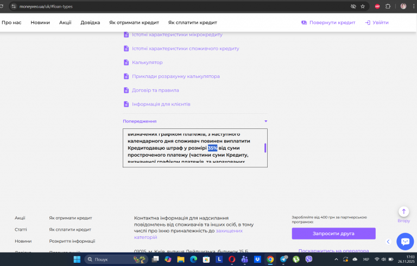Open Як сплатити кредит in top navigation

(x=193, y=23)
